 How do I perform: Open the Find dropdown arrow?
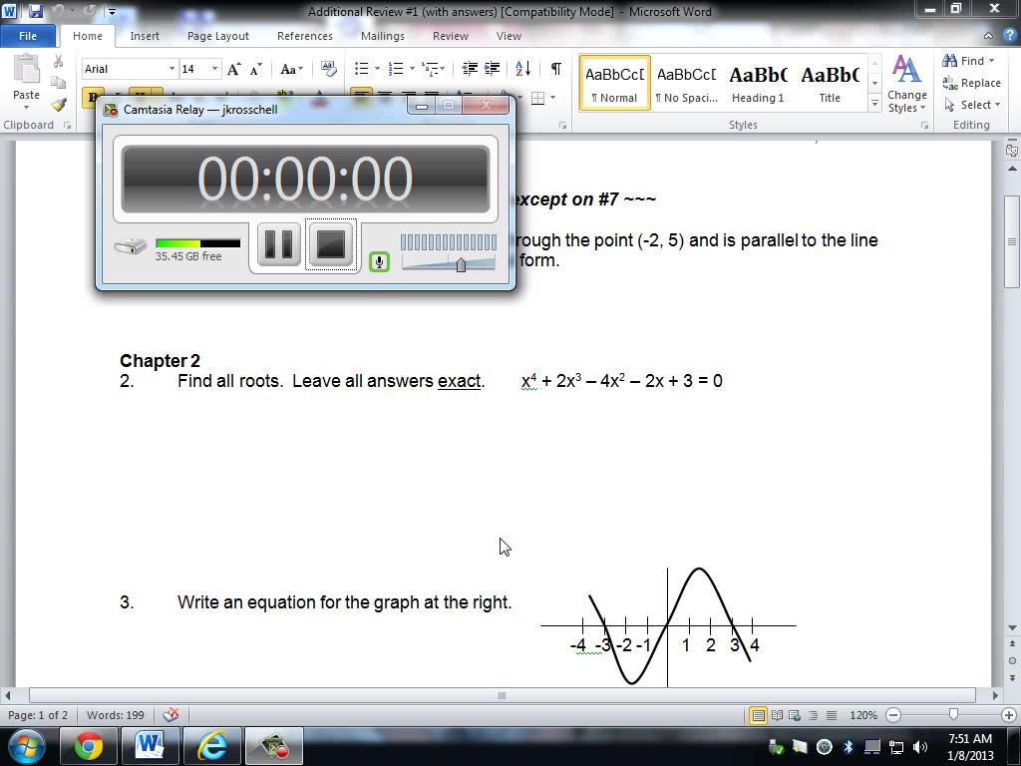click(x=992, y=61)
